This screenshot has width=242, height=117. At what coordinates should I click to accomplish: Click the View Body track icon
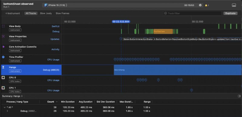click(x=3, y=26)
